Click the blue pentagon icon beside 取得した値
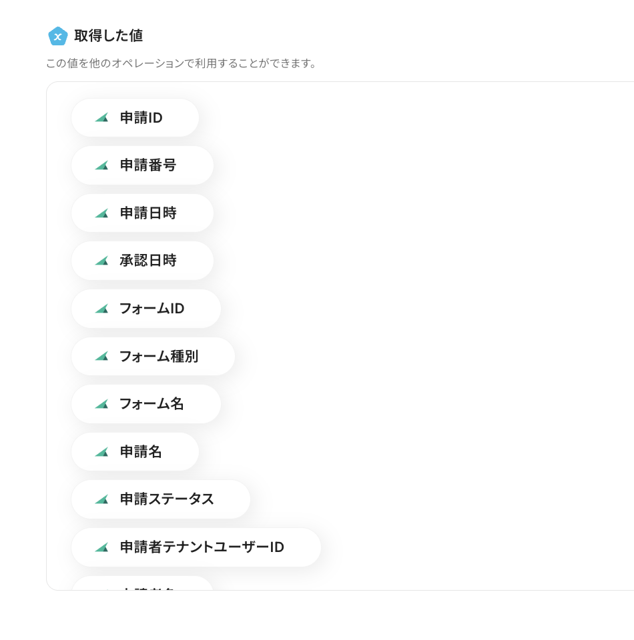Viewport: 634px width, 640px height. click(58, 36)
